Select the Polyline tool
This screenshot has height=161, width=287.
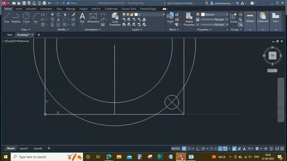point(16,18)
